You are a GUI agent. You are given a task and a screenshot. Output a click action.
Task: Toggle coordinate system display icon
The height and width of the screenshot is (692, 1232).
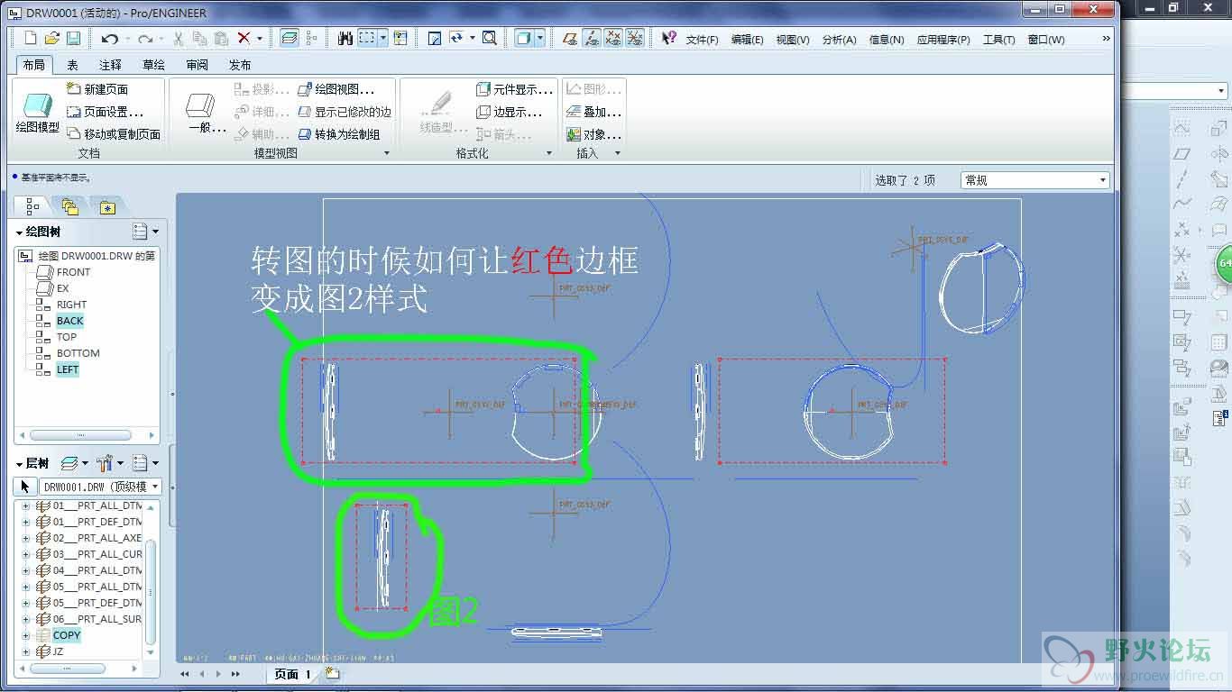point(635,38)
